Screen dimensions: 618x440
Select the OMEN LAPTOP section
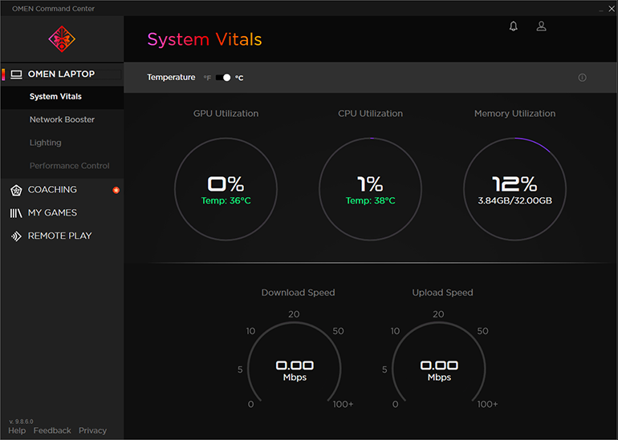63,75
